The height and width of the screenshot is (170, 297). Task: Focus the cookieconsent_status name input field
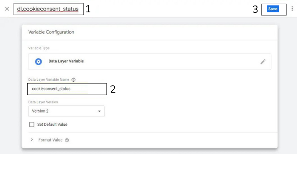(x=67, y=89)
